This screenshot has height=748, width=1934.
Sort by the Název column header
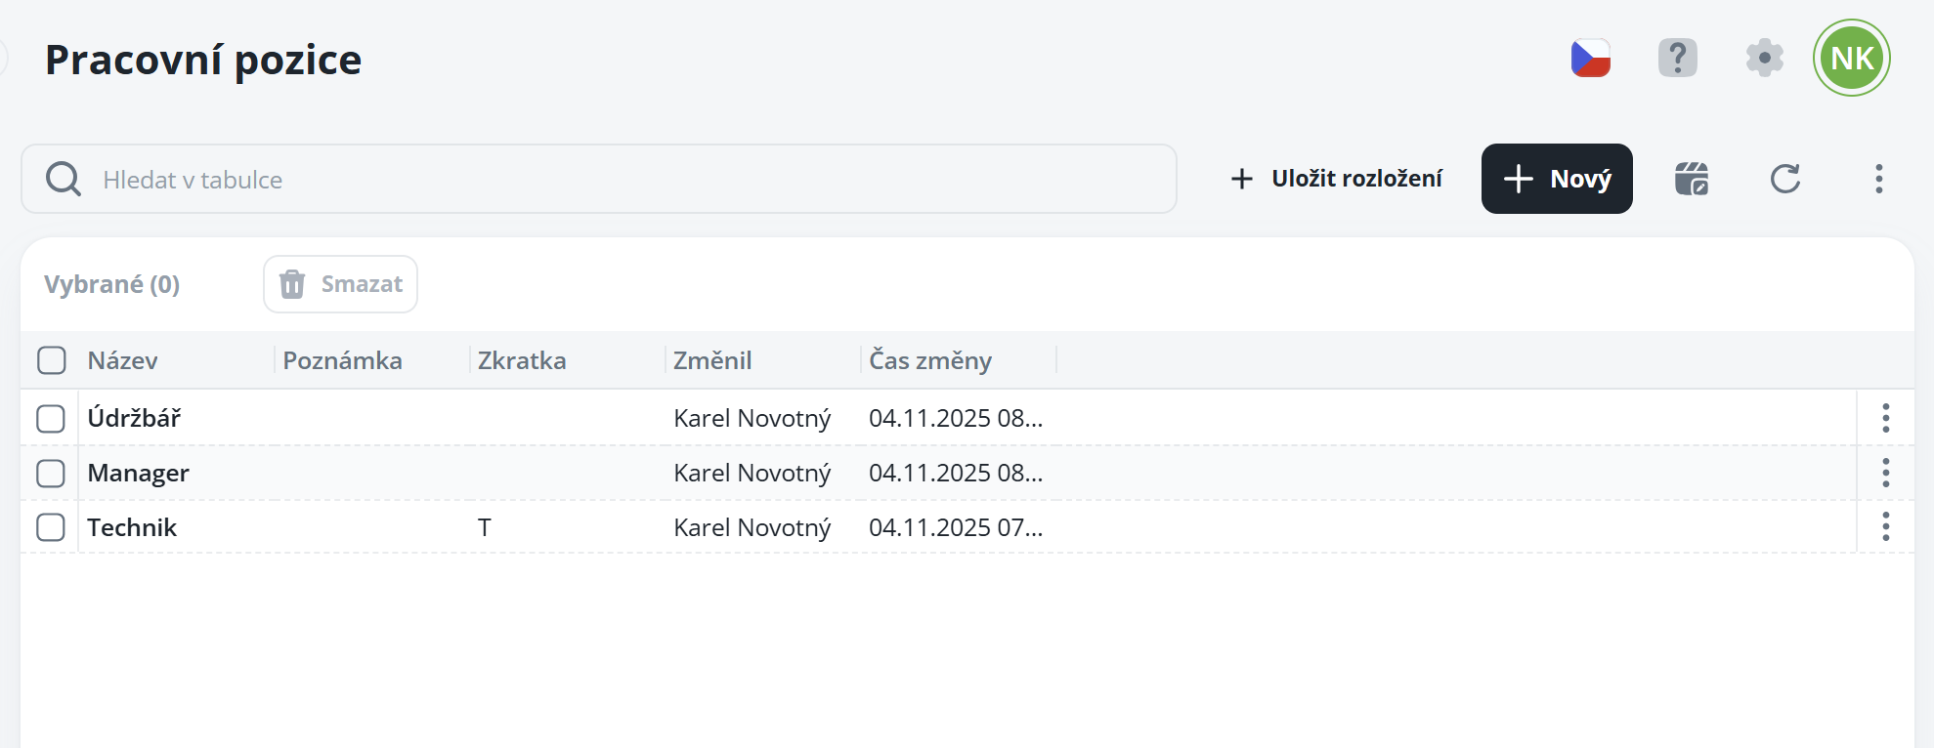pyautogui.click(x=123, y=360)
